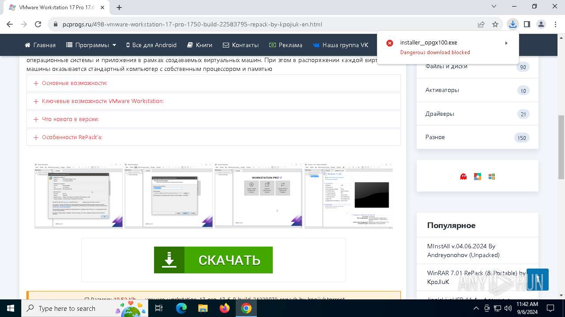The height and width of the screenshot is (317, 565).
Task: Open the Активаторы category
Action: click(478, 90)
